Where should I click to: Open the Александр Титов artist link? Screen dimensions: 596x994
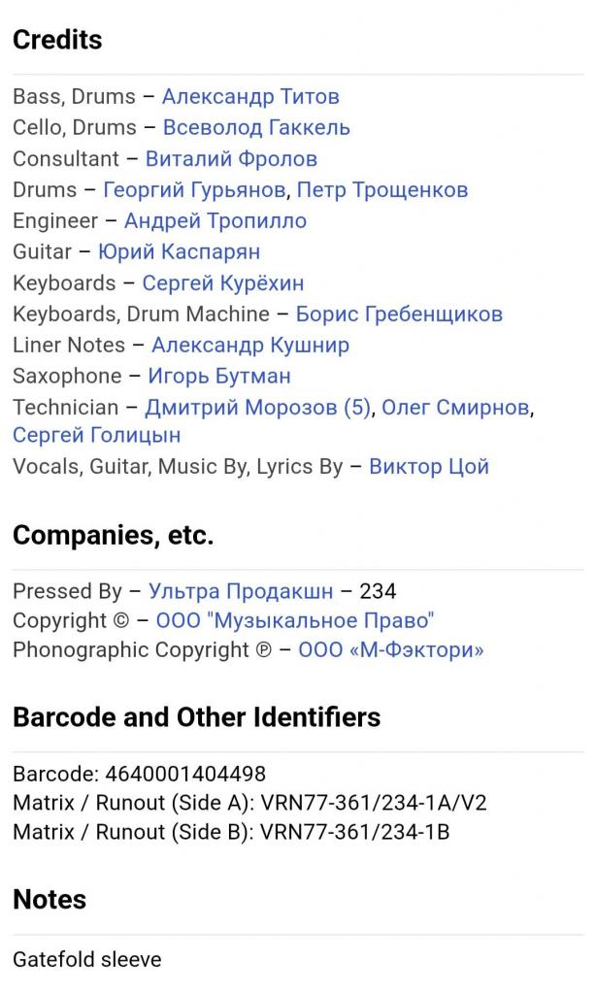point(250,96)
